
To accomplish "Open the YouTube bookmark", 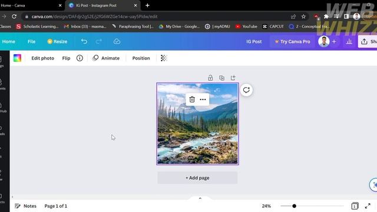I will coord(246,26).
